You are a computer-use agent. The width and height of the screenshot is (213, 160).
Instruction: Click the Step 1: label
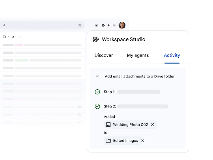110,92
